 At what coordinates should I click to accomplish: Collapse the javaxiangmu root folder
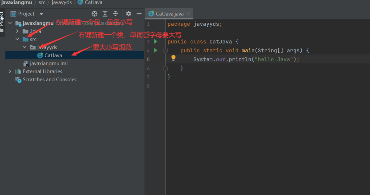(10, 23)
